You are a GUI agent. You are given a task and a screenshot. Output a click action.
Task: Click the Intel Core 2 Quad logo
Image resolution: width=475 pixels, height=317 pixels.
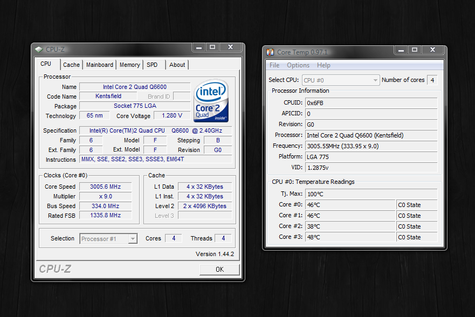click(211, 101)
